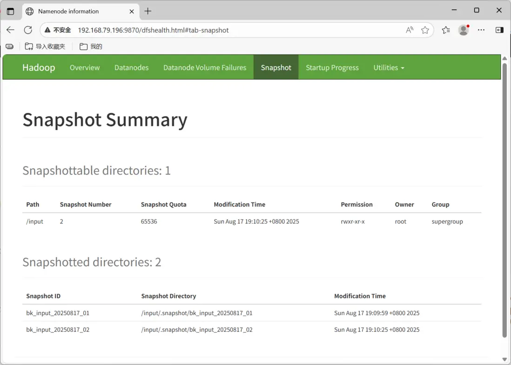
Task: Open the three-dot settings menu
Action: pyautogui.click(x=481, y=30)
